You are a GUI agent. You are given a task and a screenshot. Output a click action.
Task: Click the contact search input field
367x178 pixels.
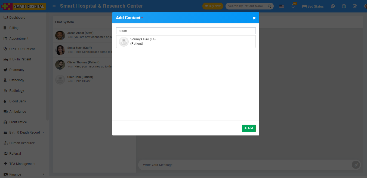pos(186,31)
